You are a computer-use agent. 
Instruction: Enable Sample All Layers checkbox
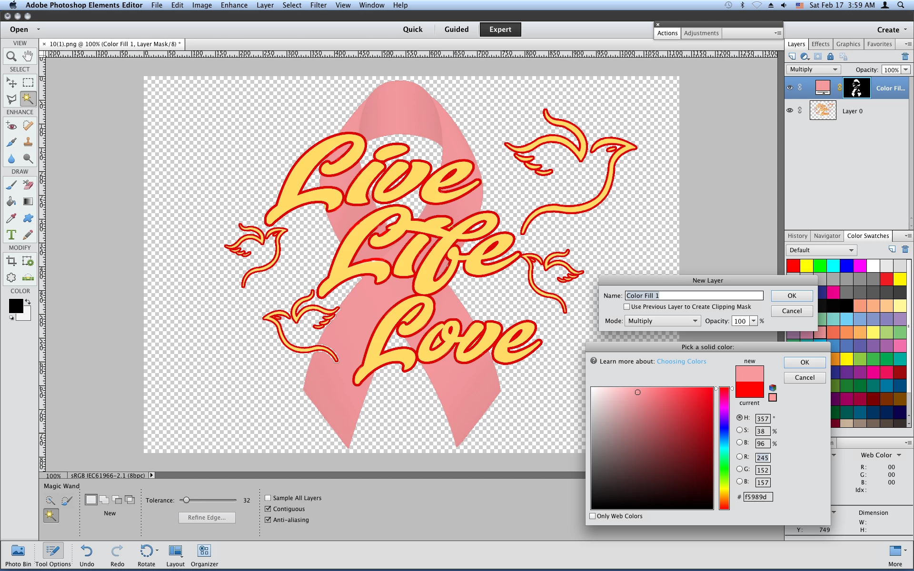pyautogui.click(x=268, y=498)
